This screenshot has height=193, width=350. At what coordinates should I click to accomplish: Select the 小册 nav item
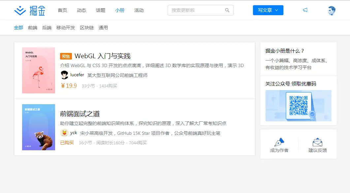[120, 10]
